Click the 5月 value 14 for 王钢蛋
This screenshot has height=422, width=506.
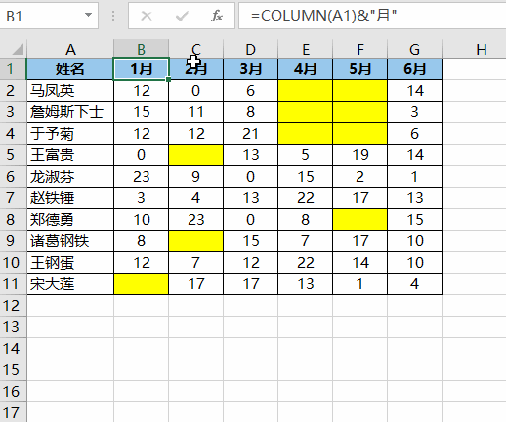pyautogui.click(x=359, y=263)
